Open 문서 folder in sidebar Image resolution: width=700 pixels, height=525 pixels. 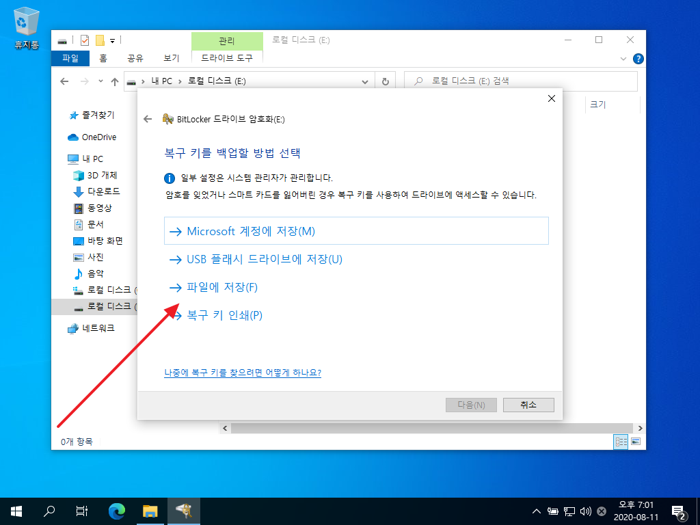click(88, 224)
